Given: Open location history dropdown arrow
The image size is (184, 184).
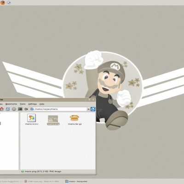Looking at the screenshot, I should tap(88, 109).
